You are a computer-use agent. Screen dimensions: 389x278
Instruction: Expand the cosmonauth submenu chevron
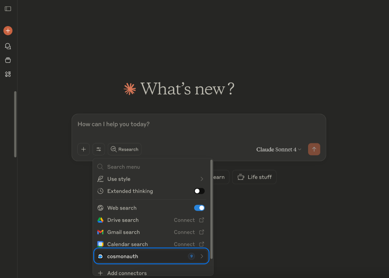point(202,257)
